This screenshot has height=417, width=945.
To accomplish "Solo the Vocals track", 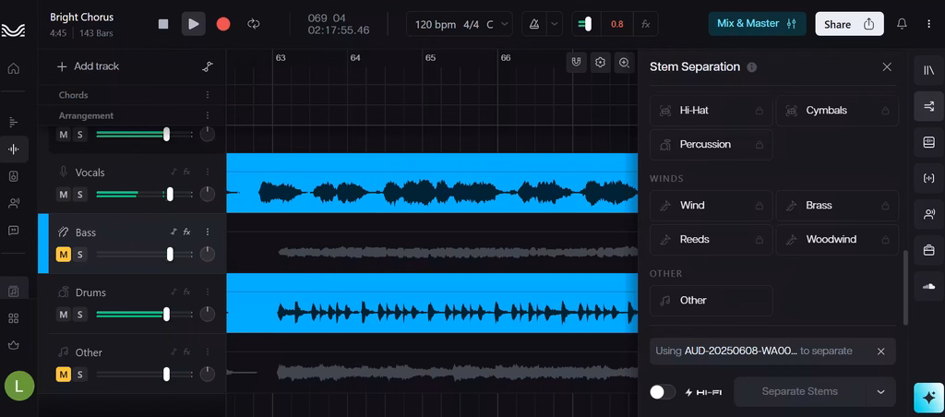I will click(x=79, y=194).
